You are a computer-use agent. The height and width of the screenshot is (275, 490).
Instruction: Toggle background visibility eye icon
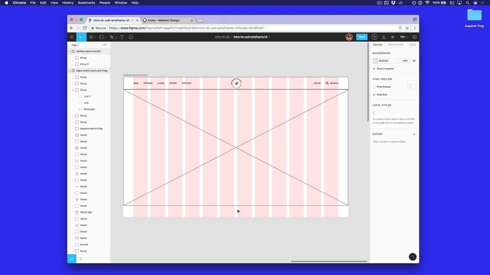[x=414, y=61]
